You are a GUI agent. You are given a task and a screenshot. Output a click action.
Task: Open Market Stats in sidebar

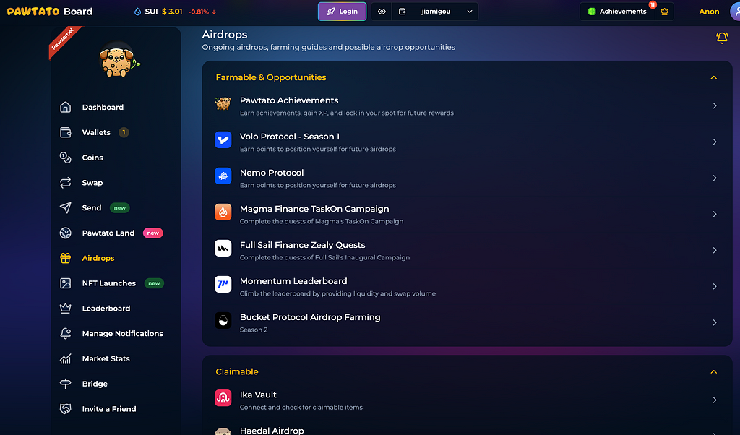tap(106, 358)
